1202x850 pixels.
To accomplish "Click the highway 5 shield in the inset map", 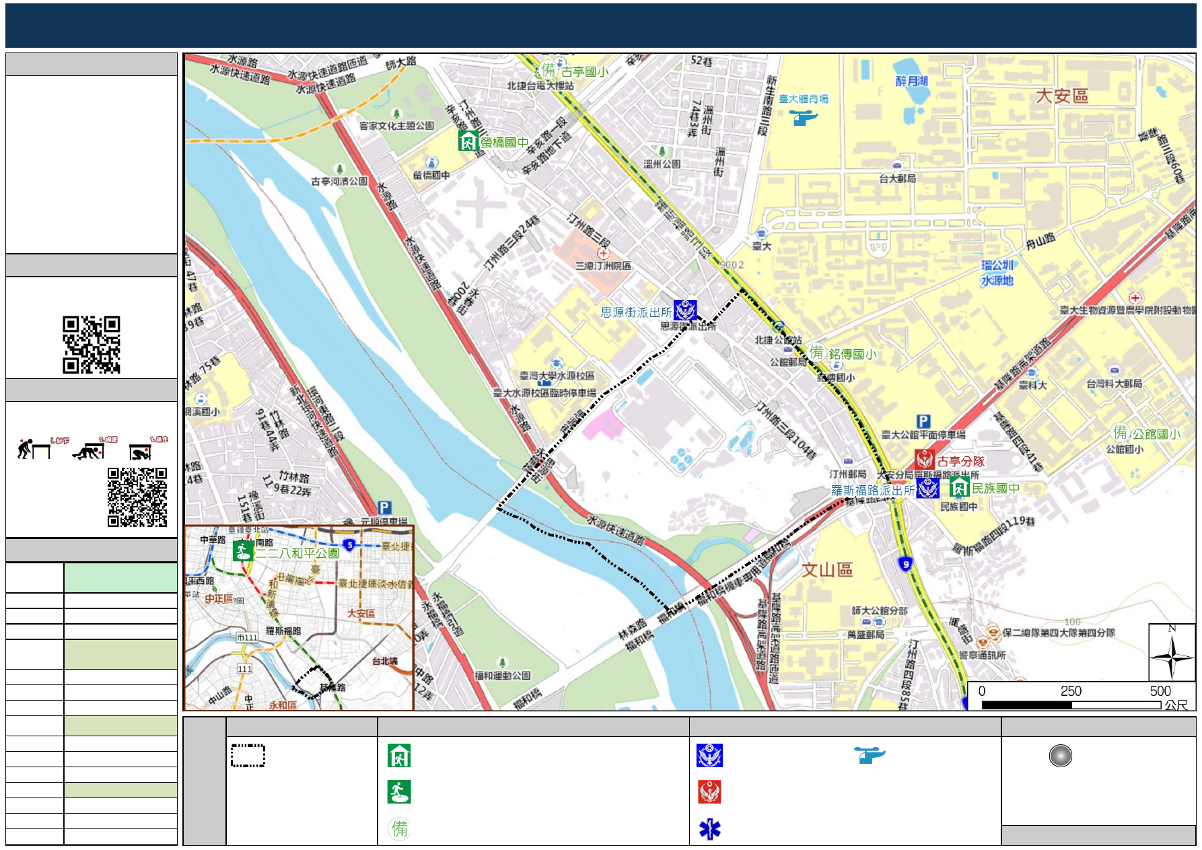I will click(349, 544).
